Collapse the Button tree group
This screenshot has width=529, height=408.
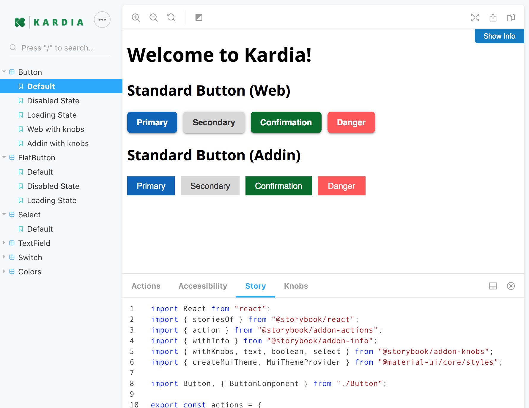tap(4, 72)
